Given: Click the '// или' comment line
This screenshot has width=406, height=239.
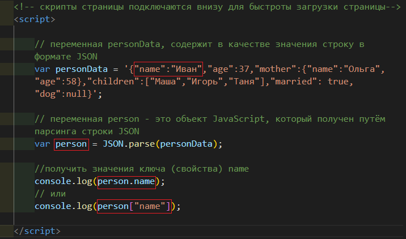Looking at the screenshot, I should point(50,194).
